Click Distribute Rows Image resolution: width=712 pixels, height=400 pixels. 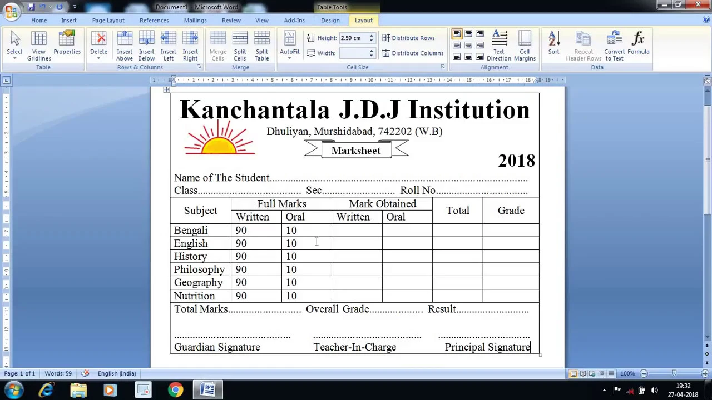point(408,38)
